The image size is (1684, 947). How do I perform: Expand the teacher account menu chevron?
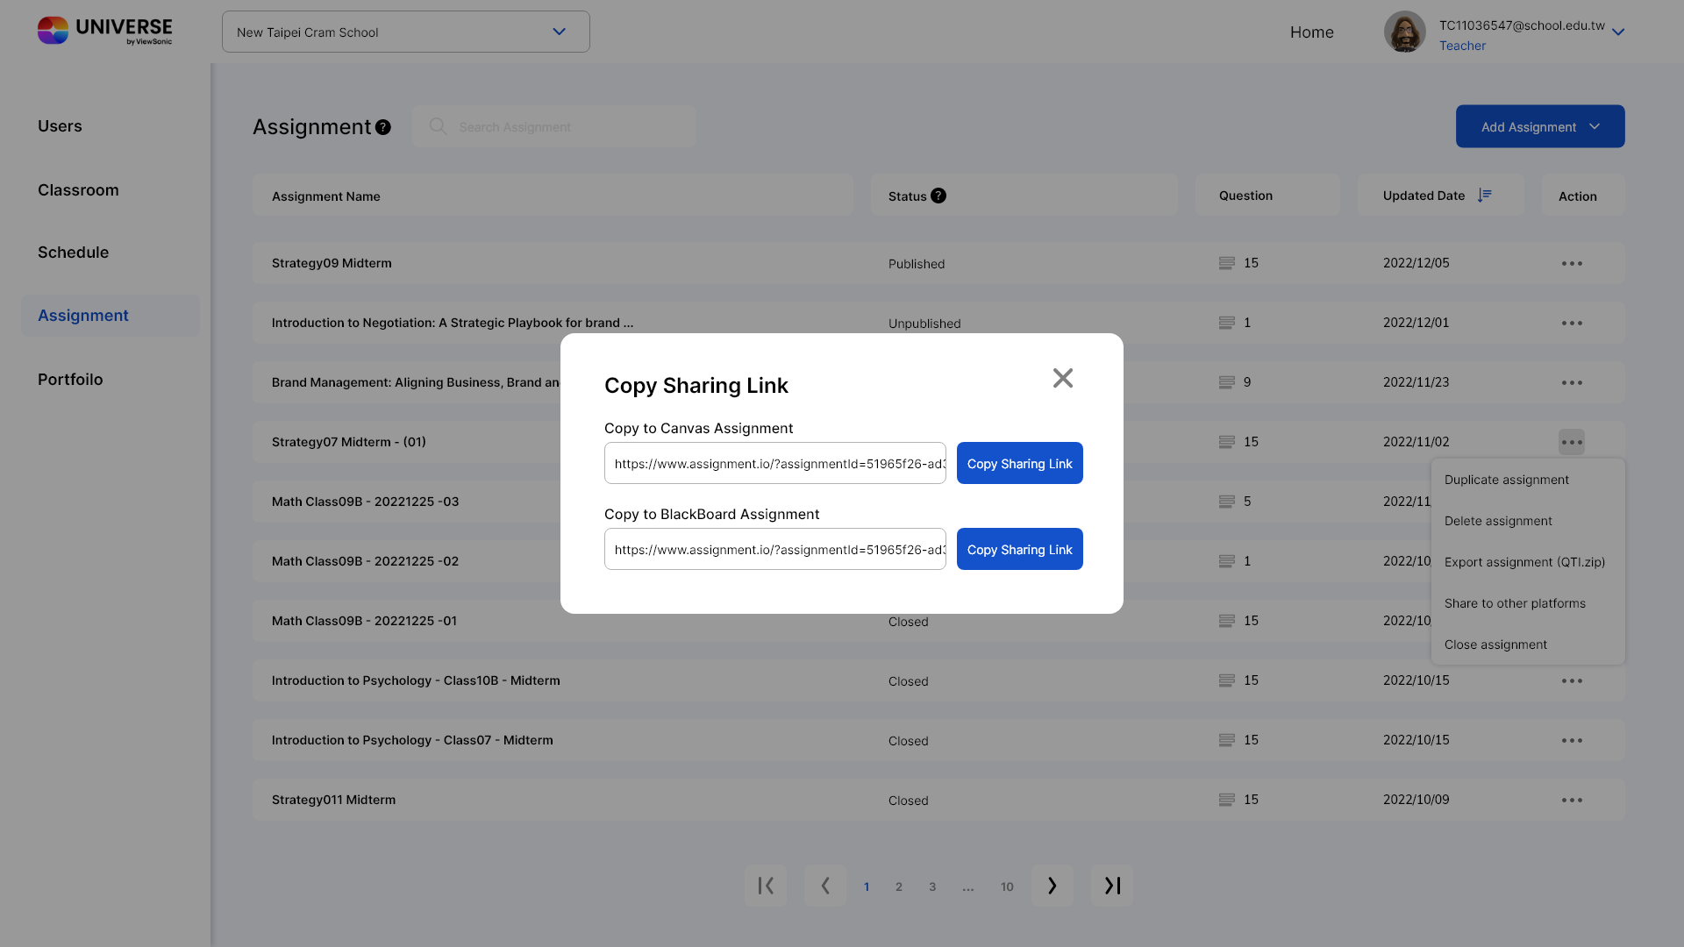click(x=1618, y=32)
